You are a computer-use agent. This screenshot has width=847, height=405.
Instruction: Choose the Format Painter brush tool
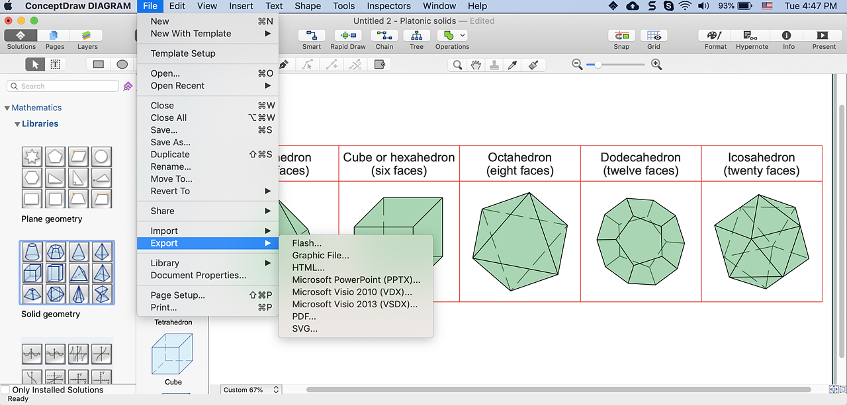pos(533,65)
